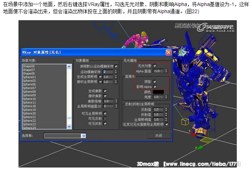
Task: Click the 反射值 spinner arrows
Action: point(166,109)
